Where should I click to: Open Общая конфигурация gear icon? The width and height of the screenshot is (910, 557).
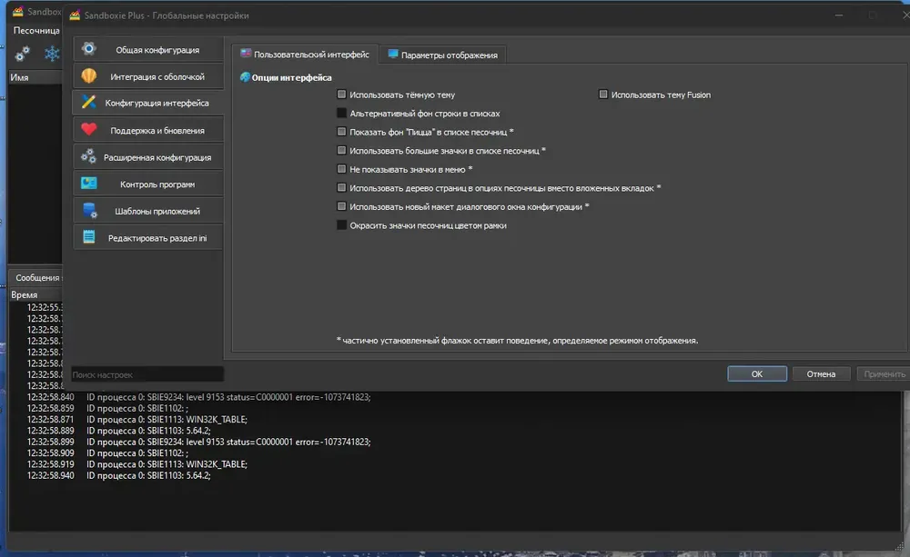[x=89, y=49]
